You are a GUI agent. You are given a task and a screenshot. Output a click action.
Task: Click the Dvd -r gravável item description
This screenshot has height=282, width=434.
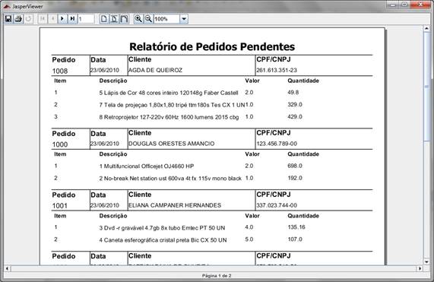click(x=162, y=228)
